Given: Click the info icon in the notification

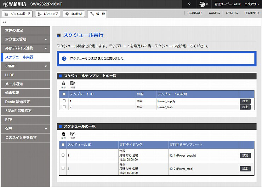Looking at the screenshot, I should coord(64,59).
